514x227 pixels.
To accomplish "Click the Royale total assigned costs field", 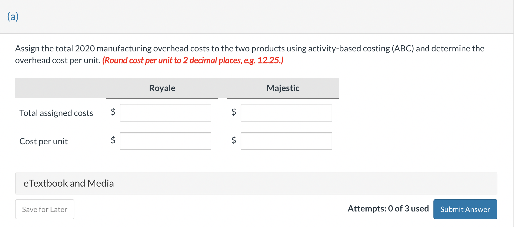I will 165,113.
